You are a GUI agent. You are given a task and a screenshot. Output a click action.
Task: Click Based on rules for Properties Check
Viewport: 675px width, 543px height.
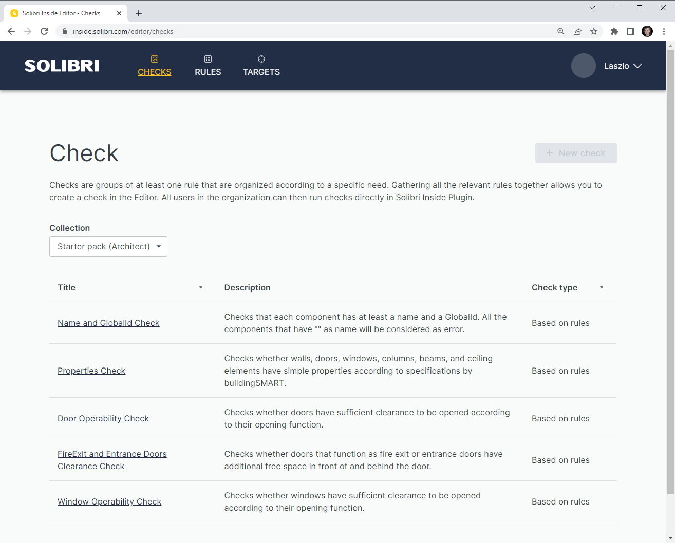click(x=560, y=371)
